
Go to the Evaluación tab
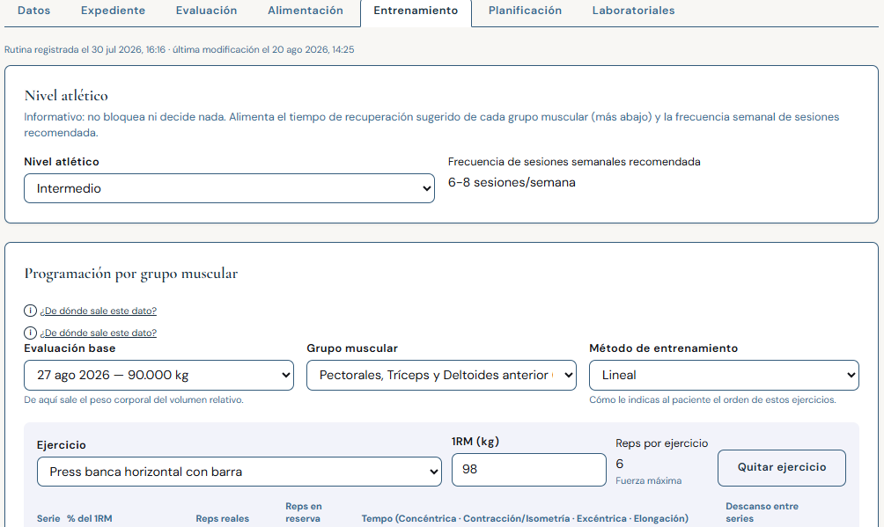click(x=206, y=11)
